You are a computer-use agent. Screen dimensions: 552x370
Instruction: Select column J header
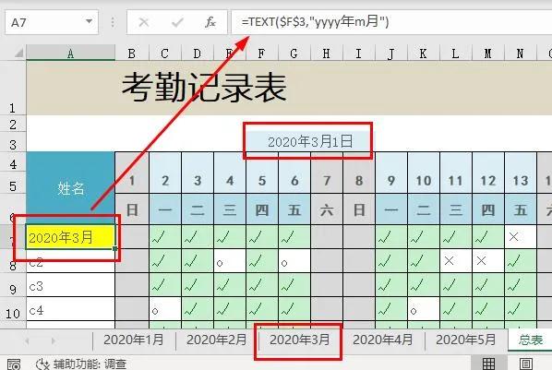pyautogui.click(x=390, y=54)
